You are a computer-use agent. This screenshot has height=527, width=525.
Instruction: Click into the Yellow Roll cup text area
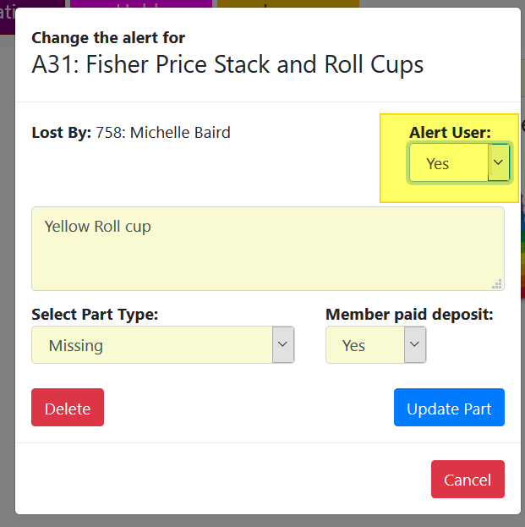pos(267,249)
